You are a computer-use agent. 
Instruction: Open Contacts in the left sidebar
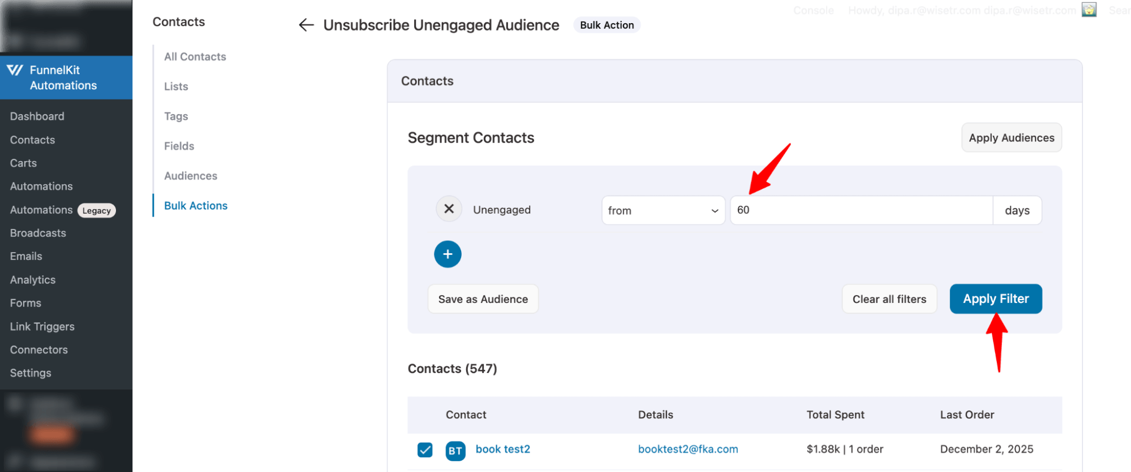[x=32, y=140]
